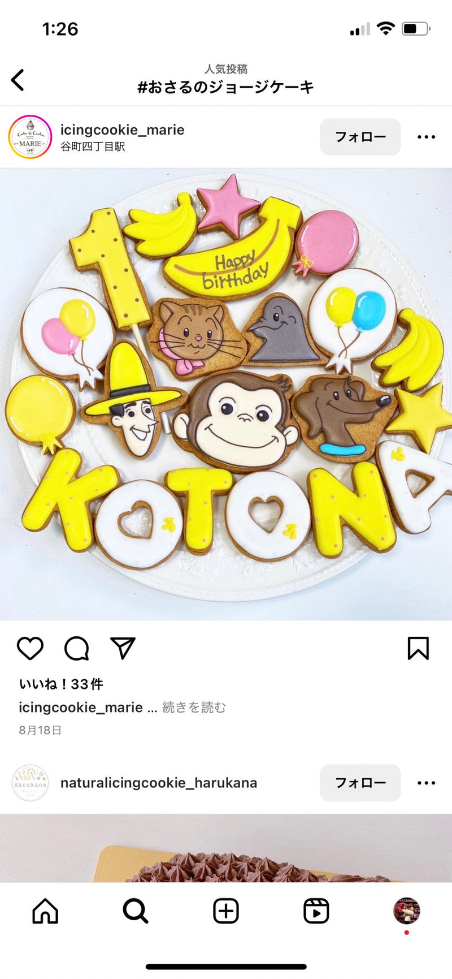
Task: View likes list いいね！33件
Action: tap(61, 684)
